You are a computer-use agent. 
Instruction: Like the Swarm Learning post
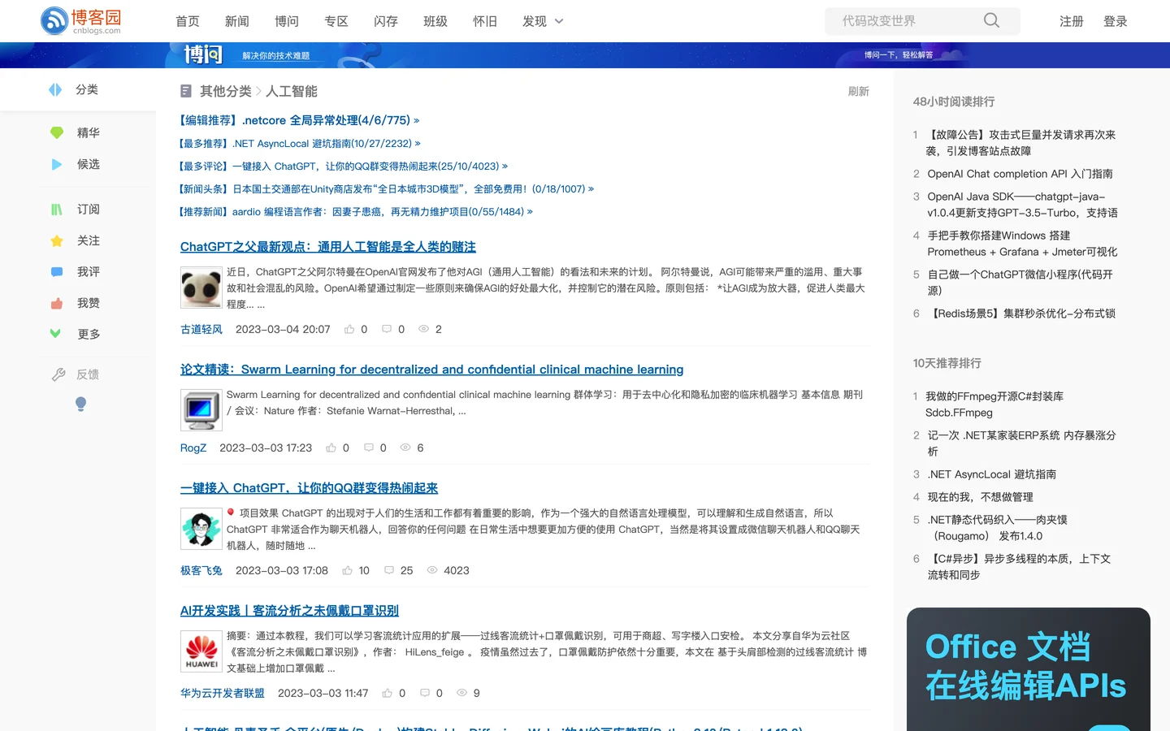[x=331, y=448]
